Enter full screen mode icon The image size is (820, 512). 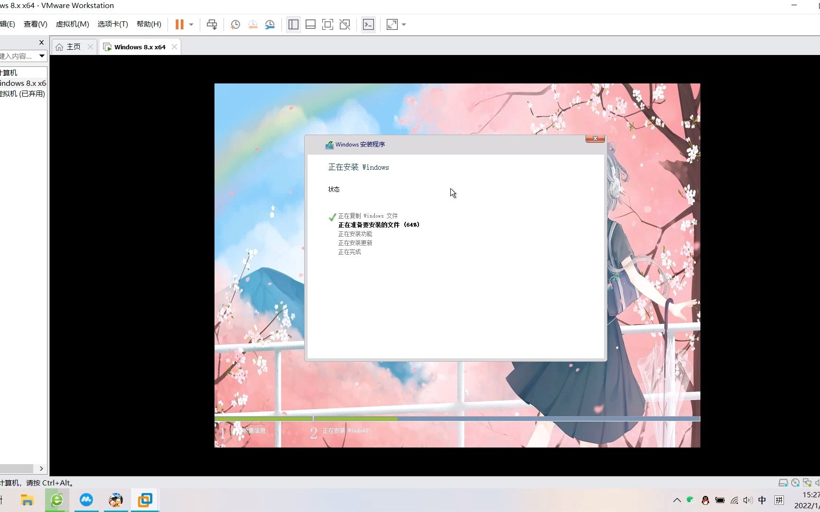327,25
